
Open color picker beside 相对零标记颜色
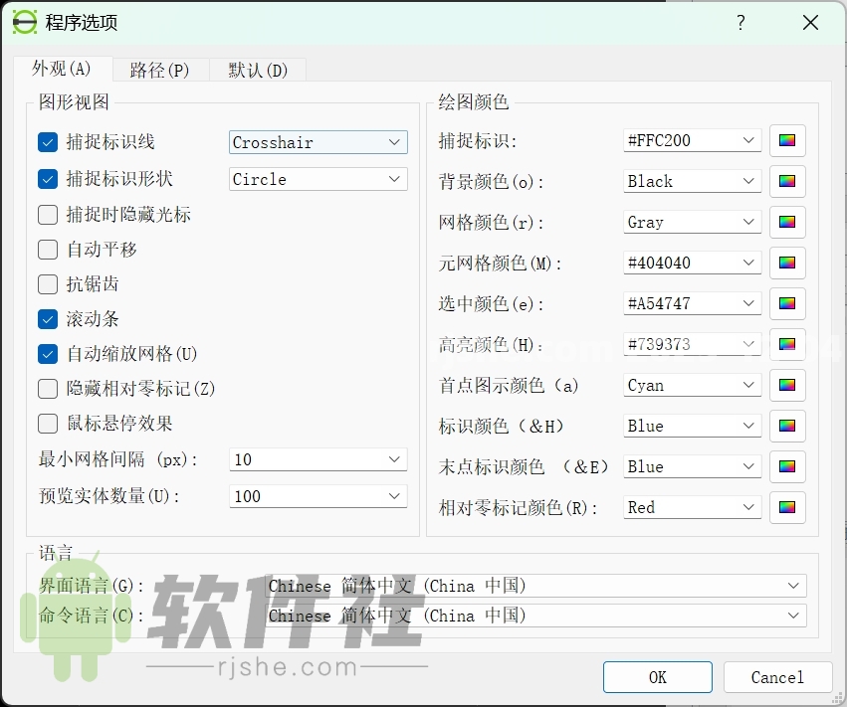tap(787, 507)
